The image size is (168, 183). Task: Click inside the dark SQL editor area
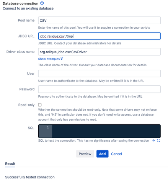[106, 131]
